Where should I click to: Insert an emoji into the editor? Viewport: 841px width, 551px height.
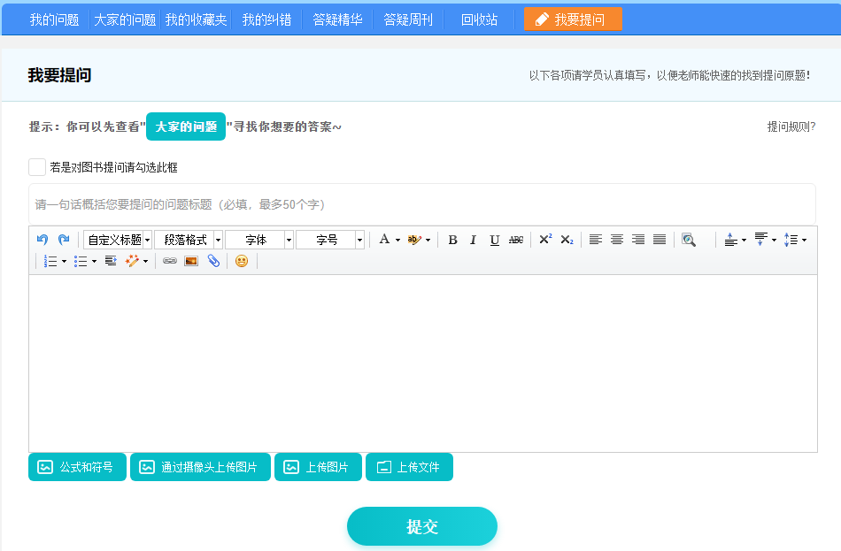[x=242, y=262]
